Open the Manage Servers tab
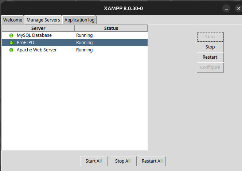 pos(43,20)
